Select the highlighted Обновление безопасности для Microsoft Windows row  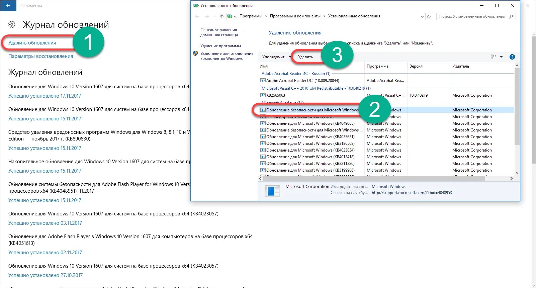coord(386,110)
